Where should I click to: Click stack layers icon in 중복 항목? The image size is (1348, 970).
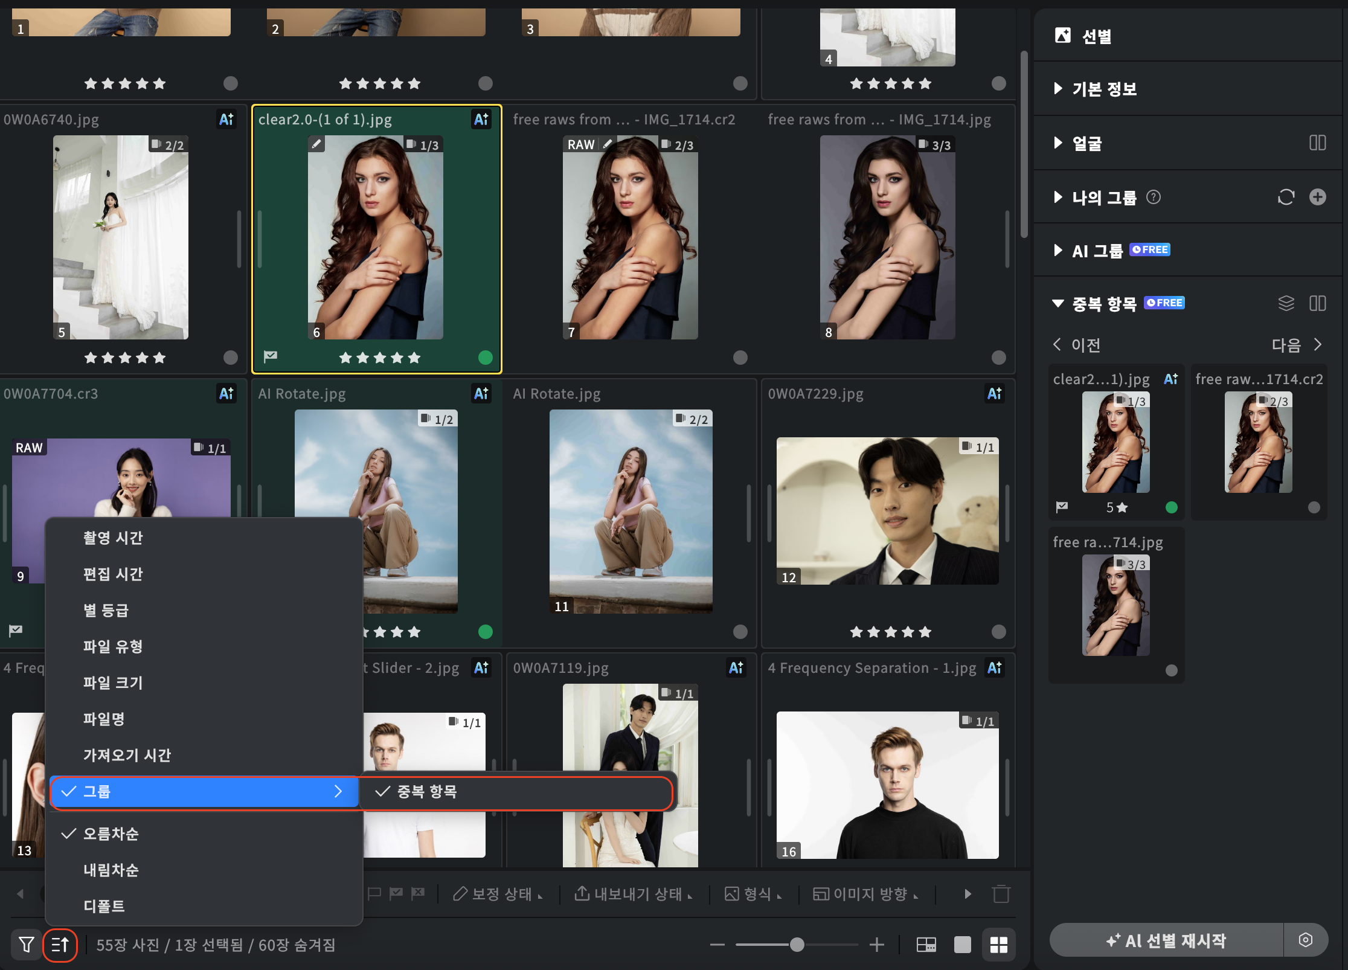[1286, 303]
